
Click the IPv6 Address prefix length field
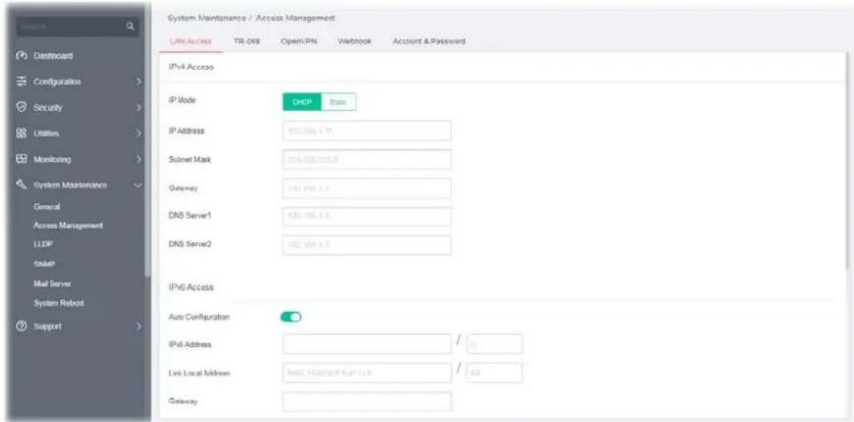click(495, 344)
